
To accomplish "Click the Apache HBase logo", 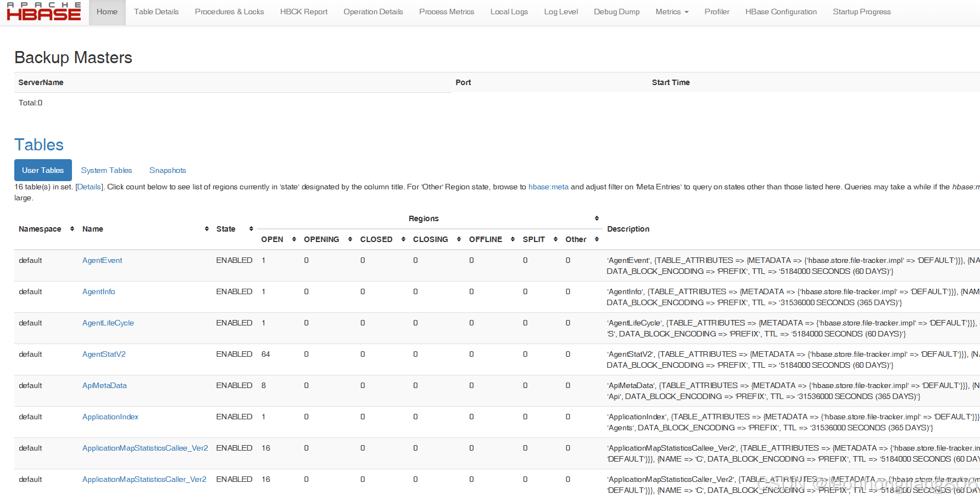I will tap(44, 12).
